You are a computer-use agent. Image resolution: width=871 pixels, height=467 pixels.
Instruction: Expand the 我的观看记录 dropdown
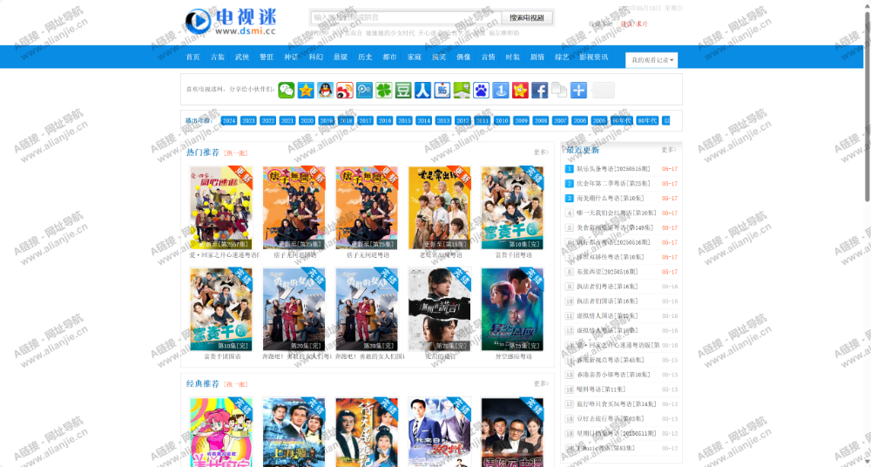(652, 60)
